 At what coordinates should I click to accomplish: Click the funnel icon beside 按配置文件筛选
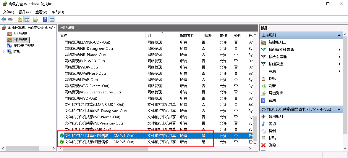click(x=263, y=50)
